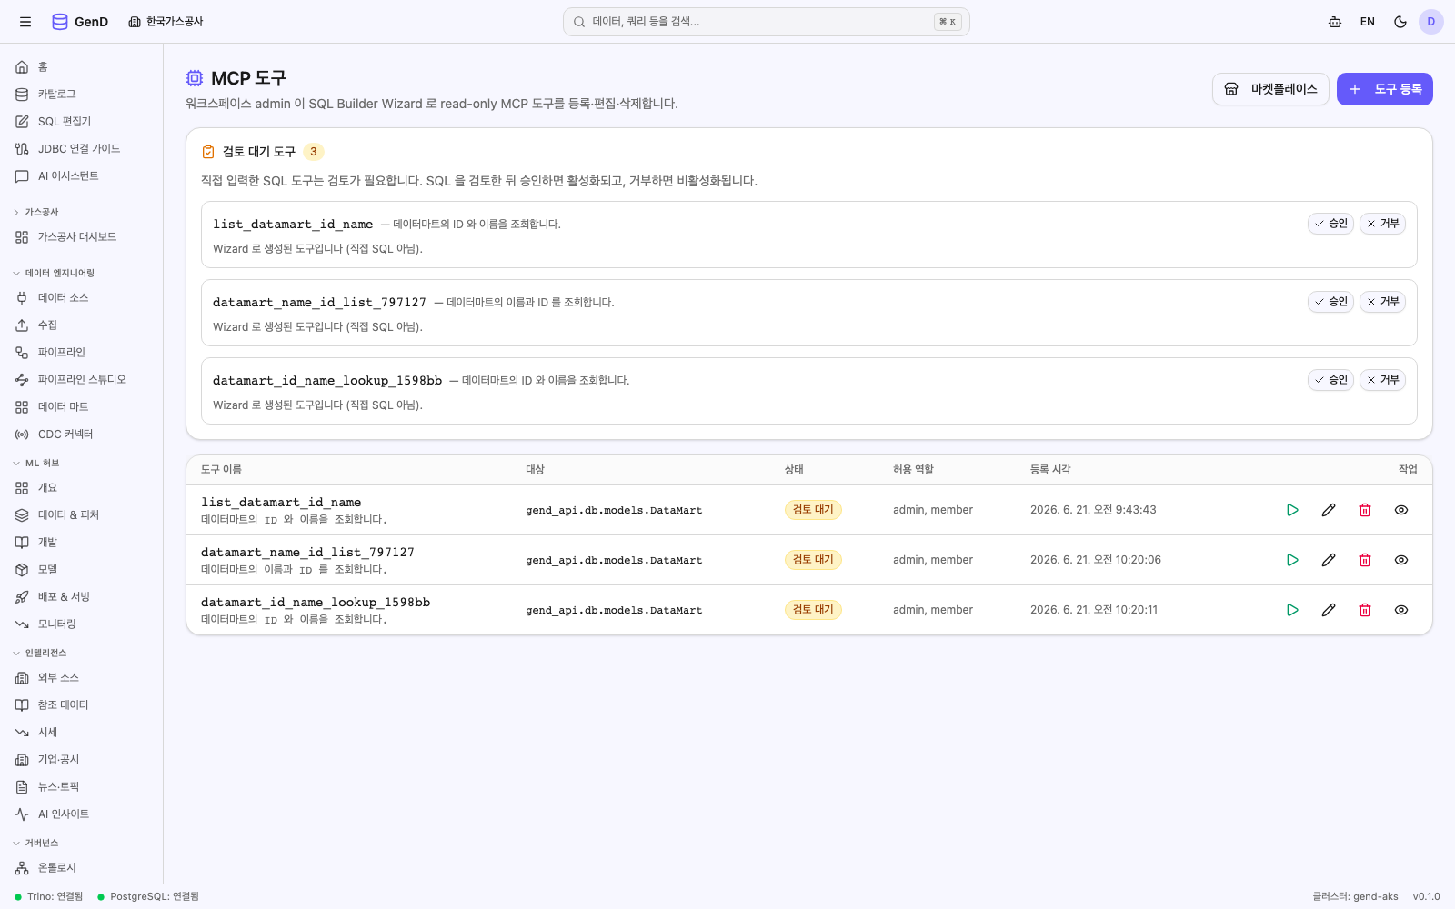
Task: Focus the 데이터, 쿼리 search field
Action: coord(766,22)
